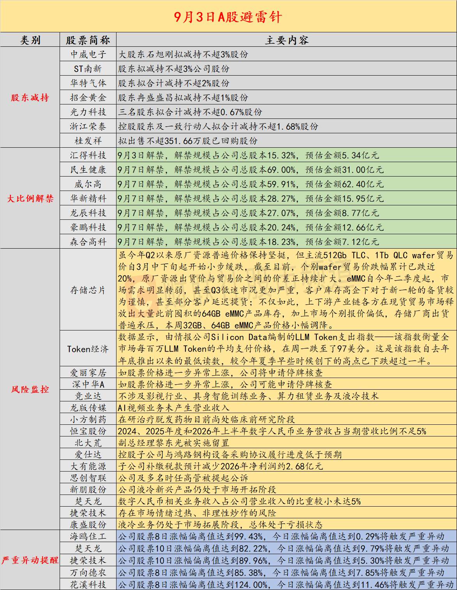Select stock name '浙江荣泰'

(x=88, y=127)
